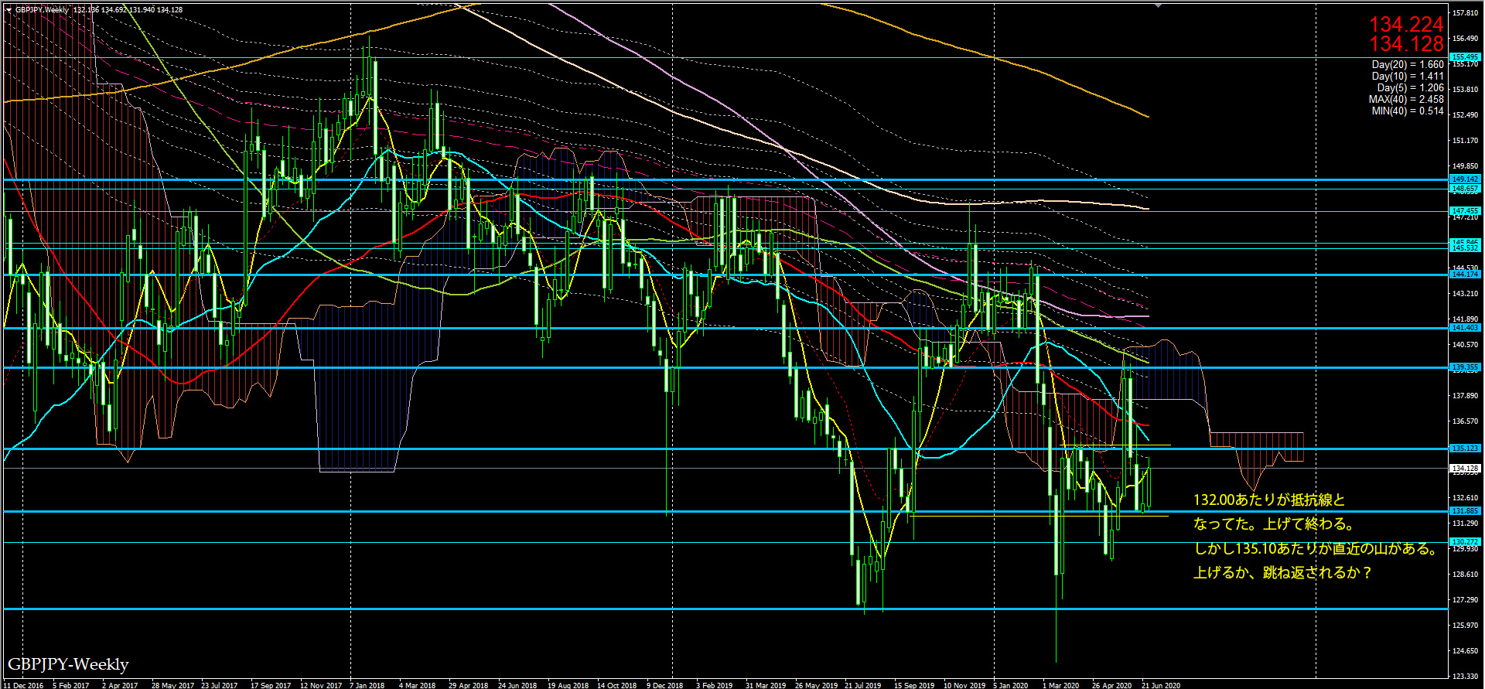The width and height of the screenshot is (1485, 689).
Task: Click the 149.142 horizontal line price tag
Action: [x=1465, y=179]
